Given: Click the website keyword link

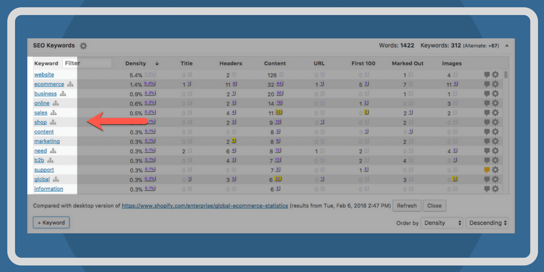Looking at the screenshot, I should pyautogui.click(x=44, y=75).
